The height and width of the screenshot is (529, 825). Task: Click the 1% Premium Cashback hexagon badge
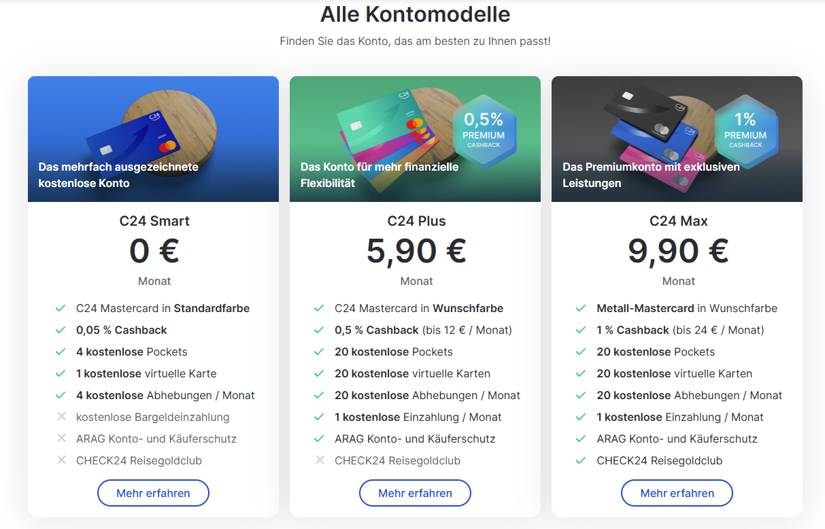coord(745,131)
